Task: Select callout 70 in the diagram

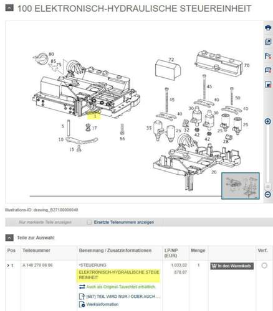Action: 247,65
